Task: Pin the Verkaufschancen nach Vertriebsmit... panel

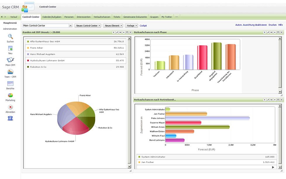Action: pos(271,100)
